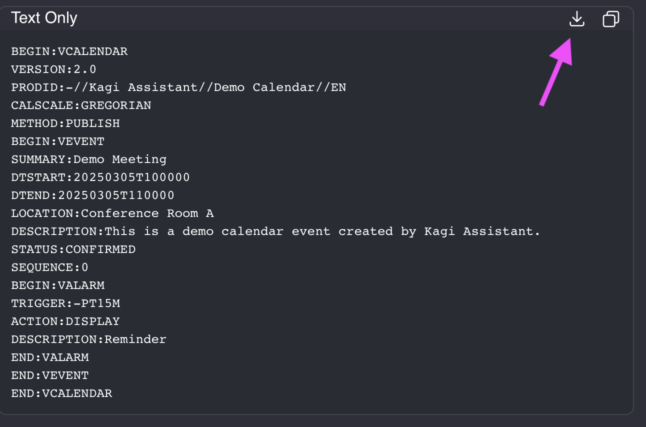Click the END:VCALENDAR line
Viewport: 646px width, 427px height.
61,393
